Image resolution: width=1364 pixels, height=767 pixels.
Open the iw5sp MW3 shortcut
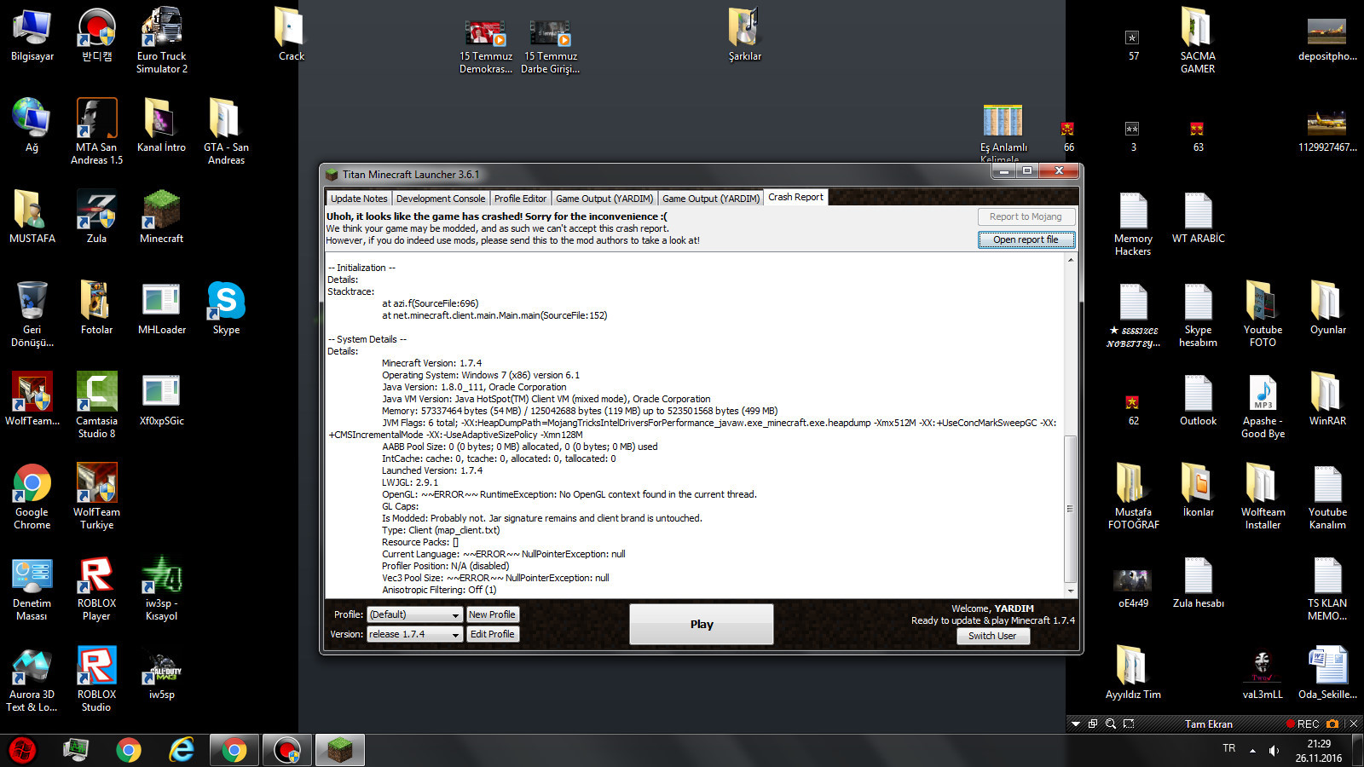(x=161, y=672)
